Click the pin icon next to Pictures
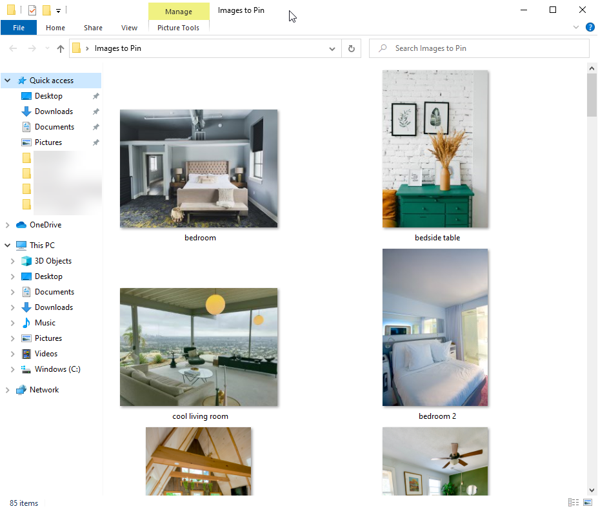Image resolution: width=598 pixels, height=511 pixels. point(95,142)
